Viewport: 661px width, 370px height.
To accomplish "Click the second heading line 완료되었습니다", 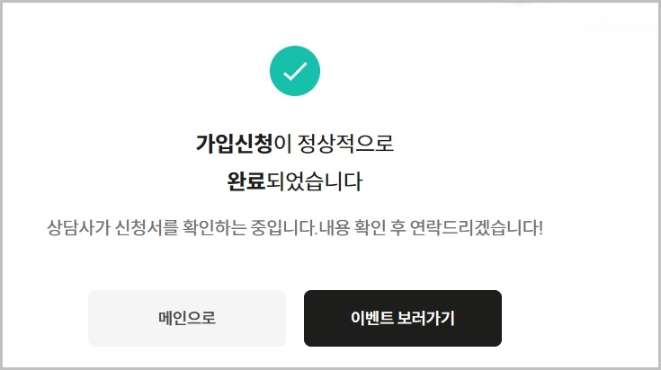I will tap(295, 181).
